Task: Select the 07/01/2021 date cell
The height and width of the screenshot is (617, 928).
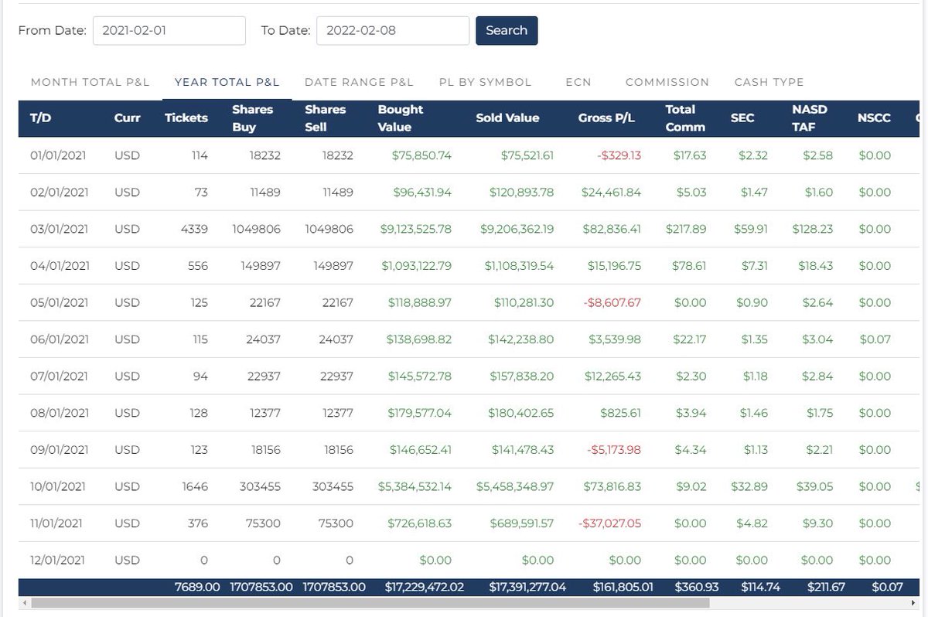Action: pos(60,376)
